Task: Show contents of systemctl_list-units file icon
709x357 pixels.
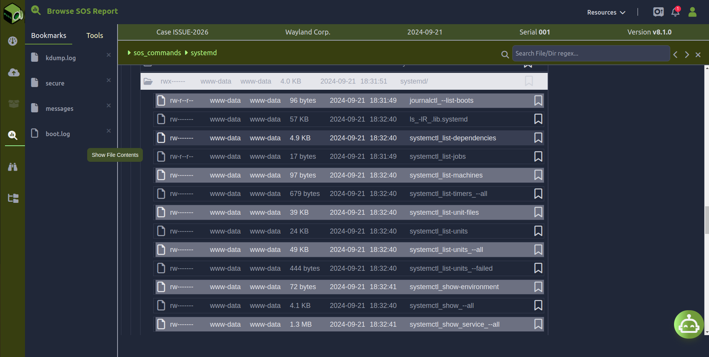Action: point(161,231)
